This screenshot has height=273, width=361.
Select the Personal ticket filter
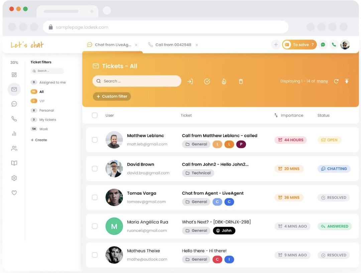point(42,110)
